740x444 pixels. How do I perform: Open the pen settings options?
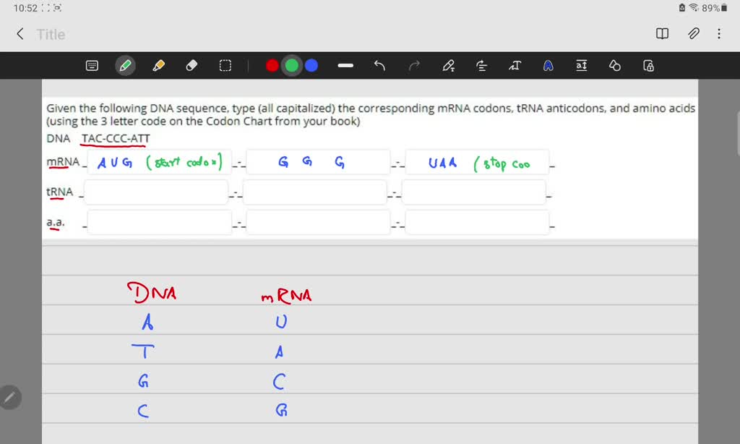[449, 65]
